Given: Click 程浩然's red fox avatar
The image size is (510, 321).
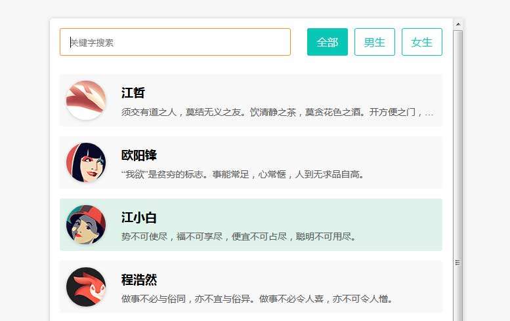Looking at the screenshot, I should click(86, 287).
